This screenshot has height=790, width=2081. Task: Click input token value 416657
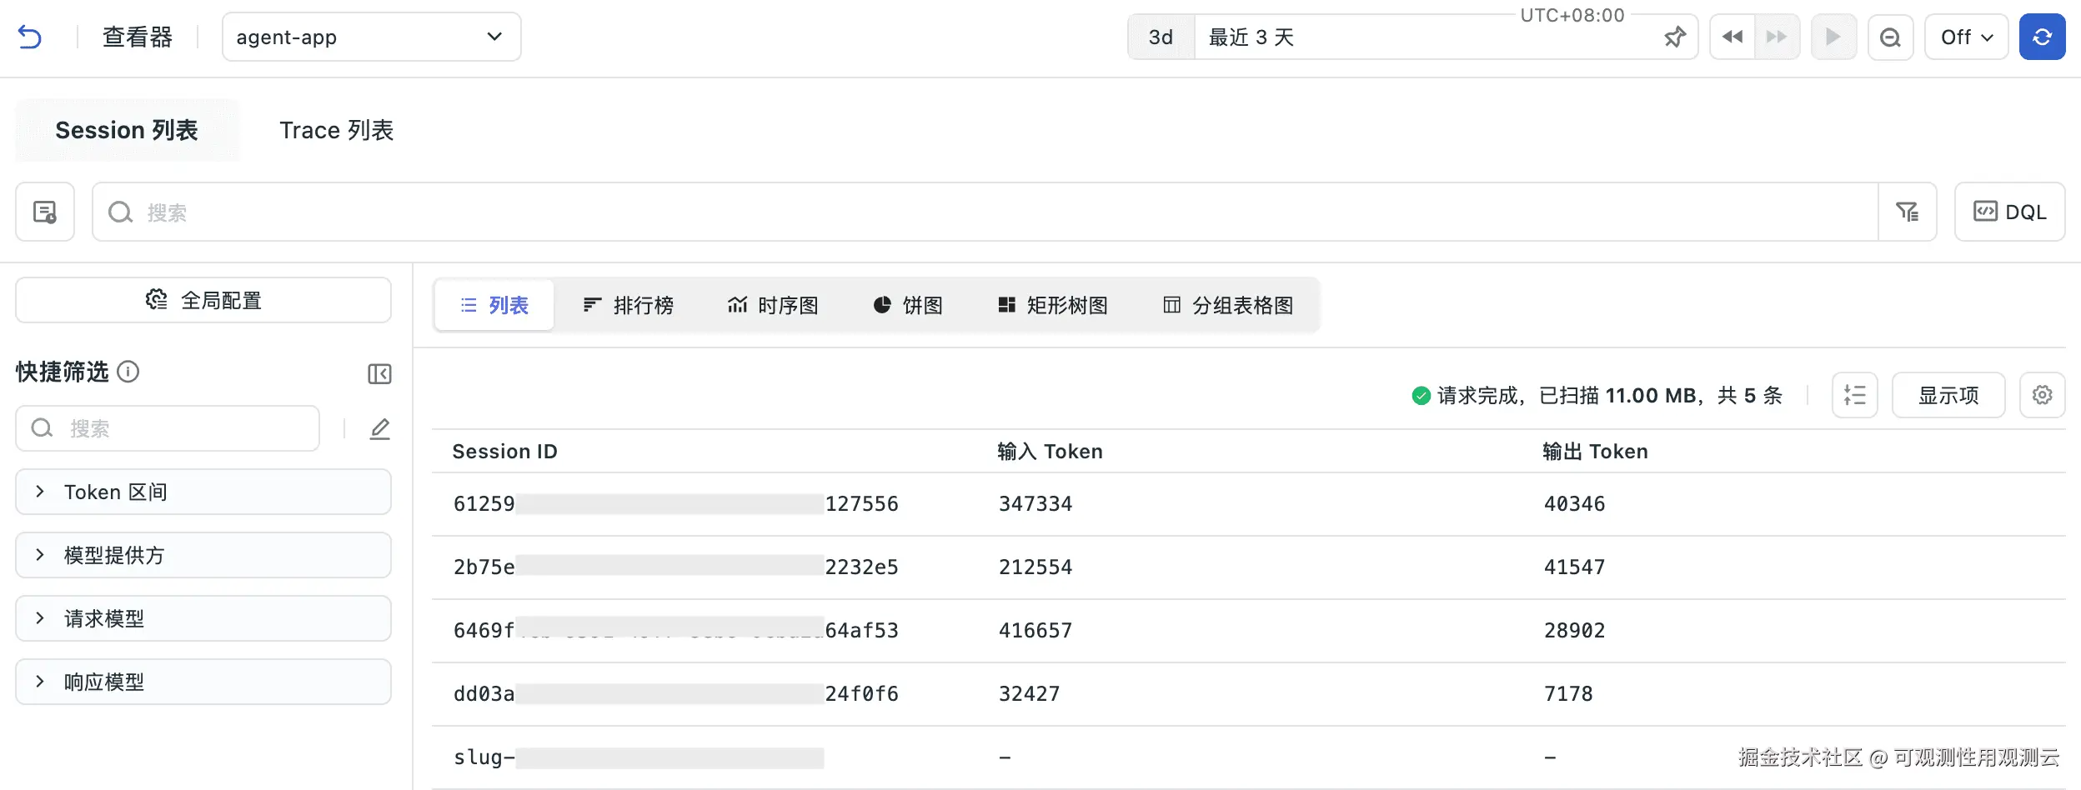[1035, 631]
